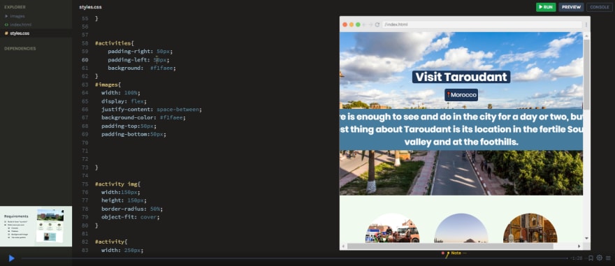This screenshot has height=266, width=615.
Task: Click the preview horizontal scrollbar right arrow
Action: point(579,246)
